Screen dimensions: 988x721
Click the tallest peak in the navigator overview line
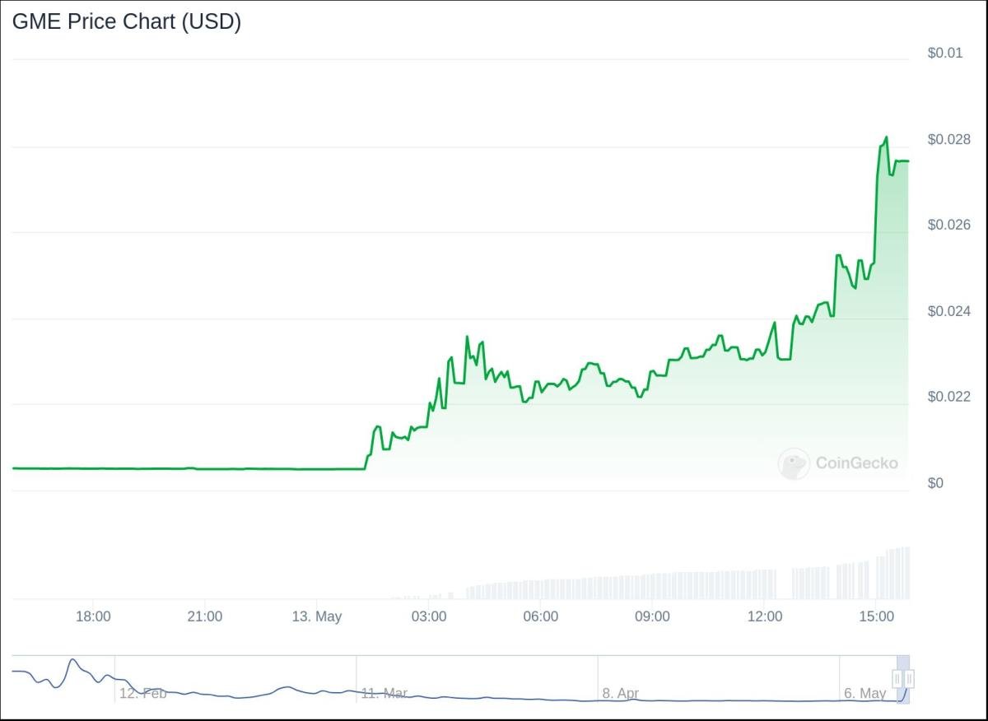[x=72, y=660]
